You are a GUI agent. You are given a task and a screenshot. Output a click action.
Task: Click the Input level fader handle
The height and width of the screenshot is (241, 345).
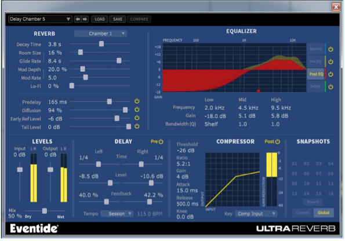pyautogui.click(x=20, y=170)
